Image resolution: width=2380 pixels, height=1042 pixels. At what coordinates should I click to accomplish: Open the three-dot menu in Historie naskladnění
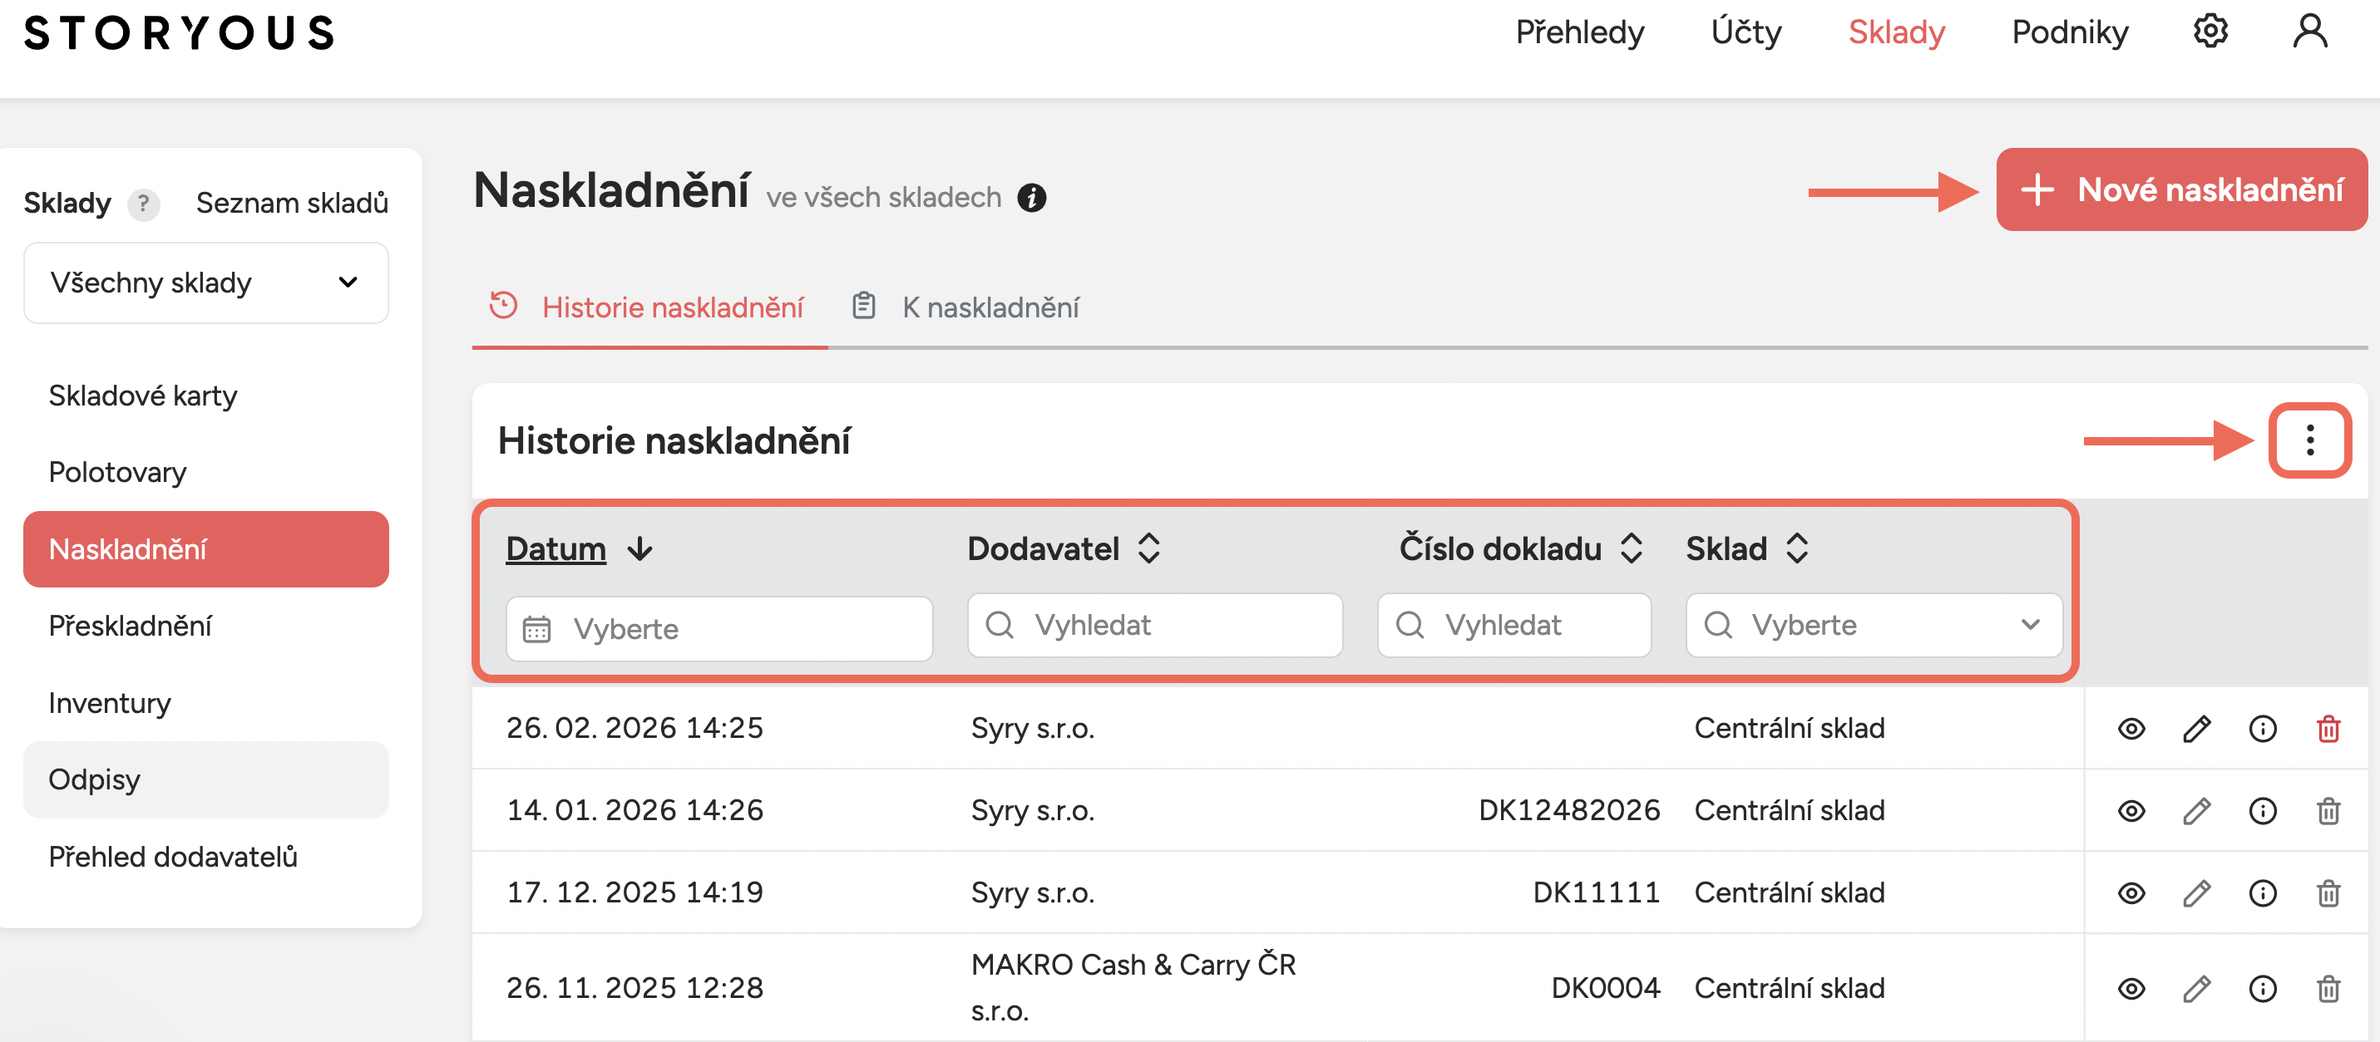(x=2308, y=440)
